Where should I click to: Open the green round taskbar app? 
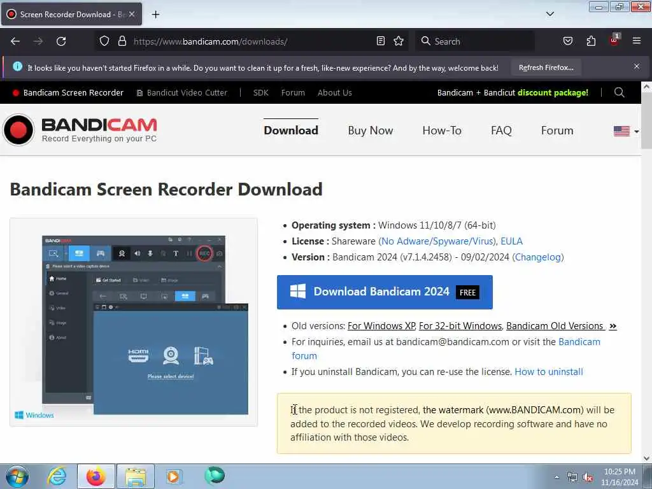pos(215,475)
